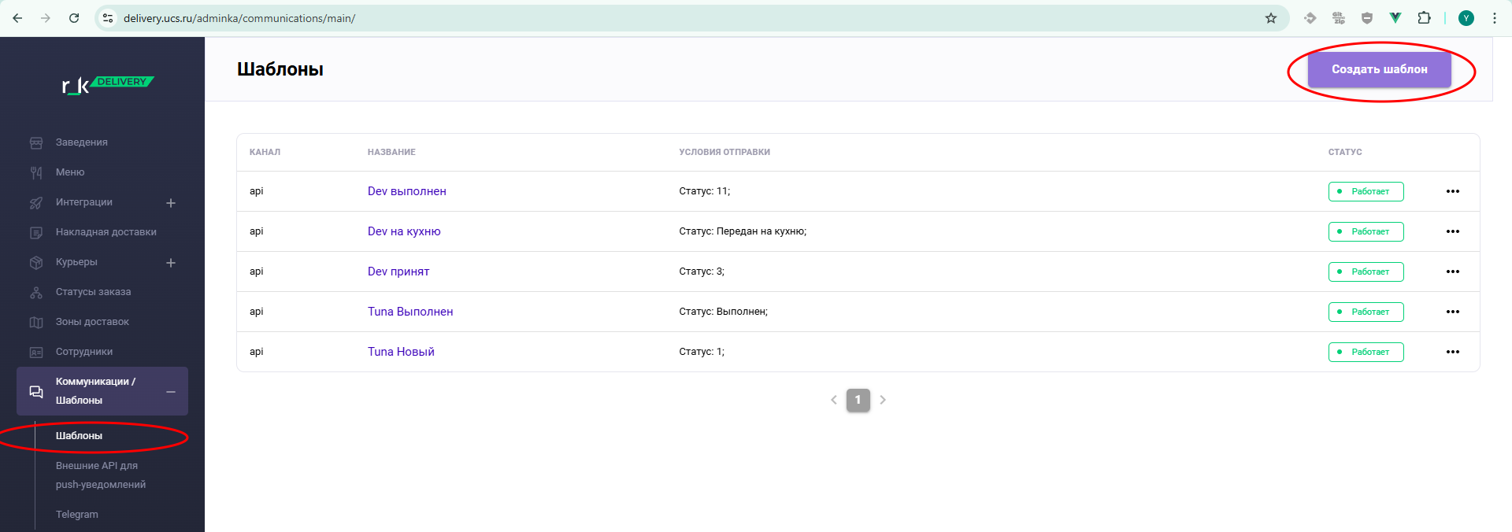The height and width of the screenshot is (532, 1512).
Task: Click the browser address bar URL
Action: [239, 18]
